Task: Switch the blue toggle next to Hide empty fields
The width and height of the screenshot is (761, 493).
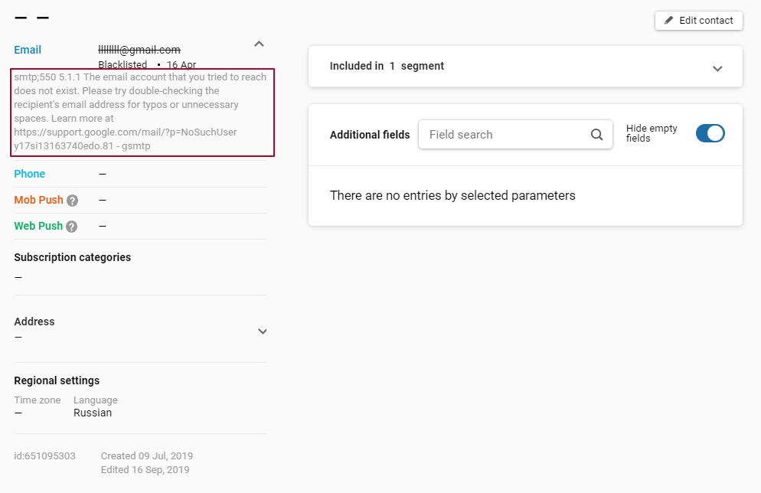Action: coord(710,132)
